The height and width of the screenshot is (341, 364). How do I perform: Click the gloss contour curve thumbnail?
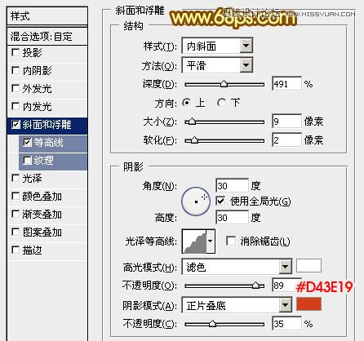(195, 241)
